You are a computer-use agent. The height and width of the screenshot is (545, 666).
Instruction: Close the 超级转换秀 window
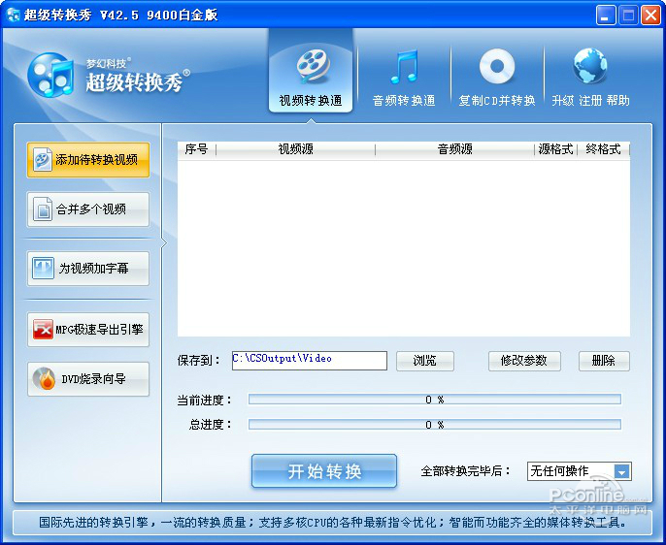point(650,16)
